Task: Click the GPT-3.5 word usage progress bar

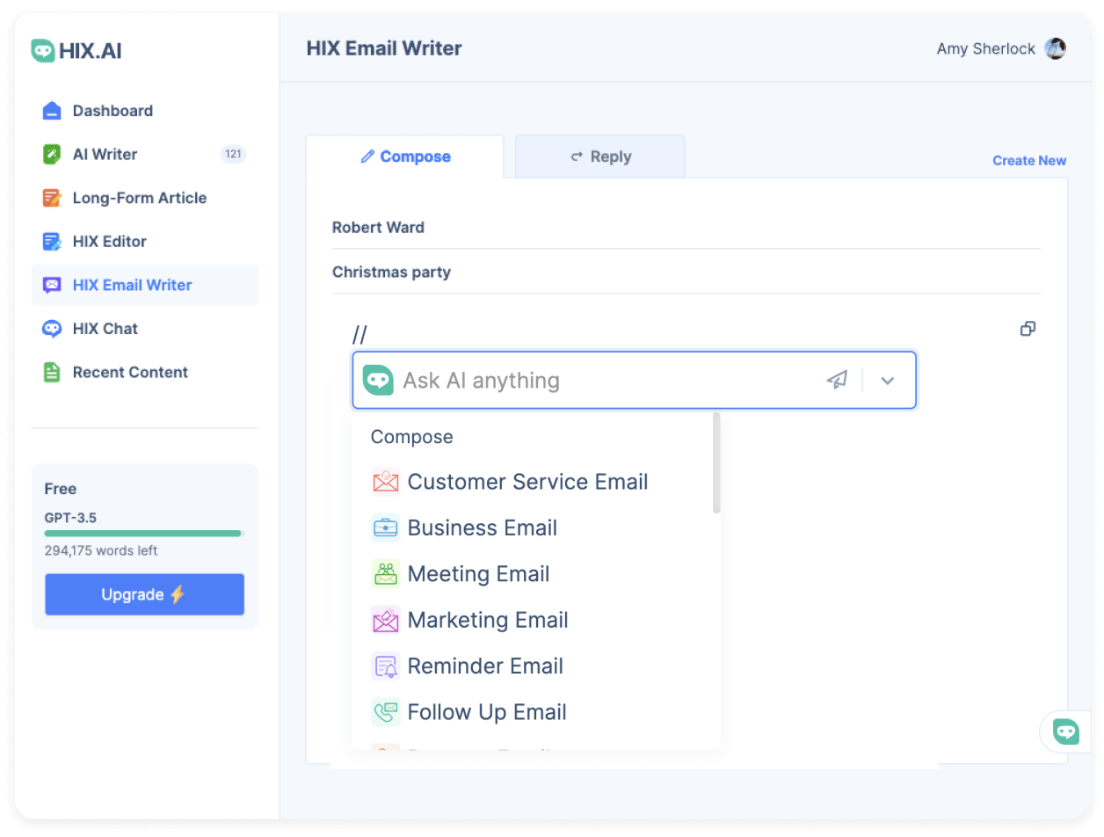Action: point(144,534)
